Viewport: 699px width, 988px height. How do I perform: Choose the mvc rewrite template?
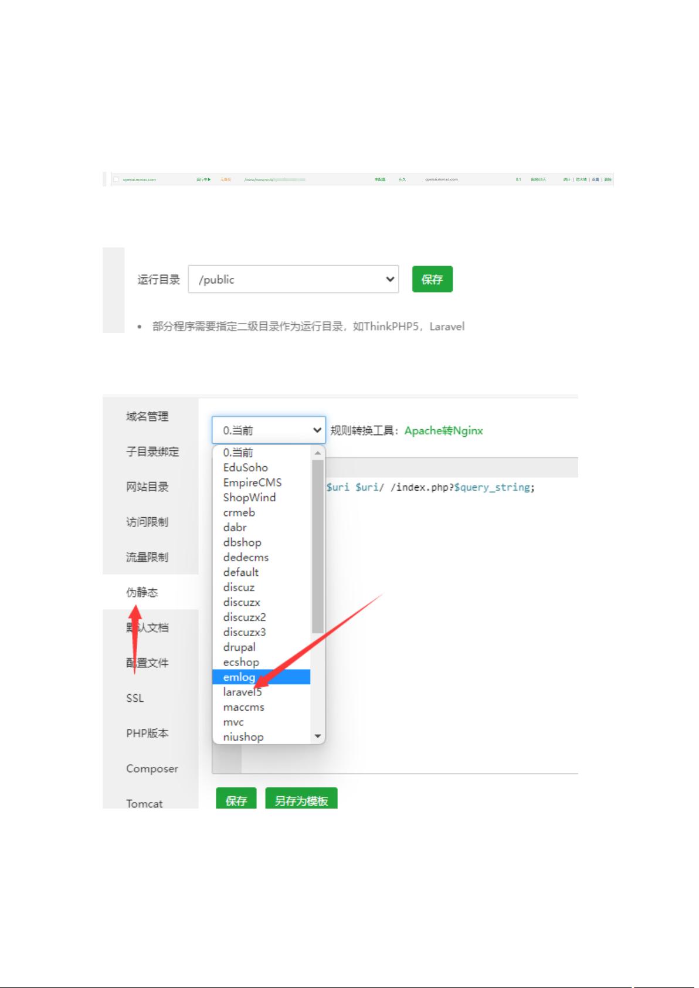point(262,722)
